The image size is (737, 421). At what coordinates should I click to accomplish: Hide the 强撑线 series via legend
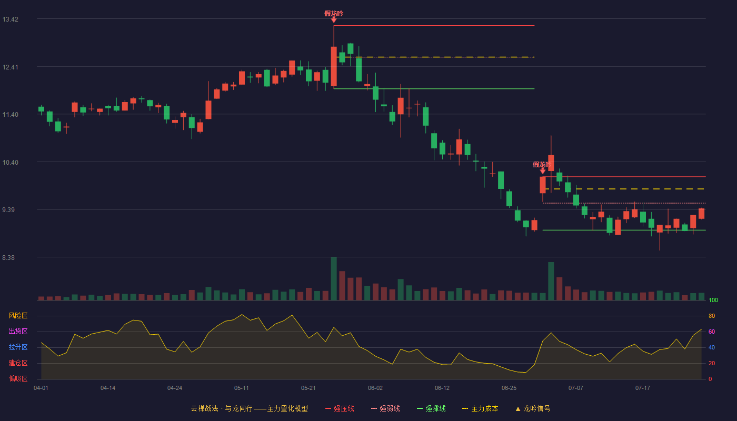431,408
